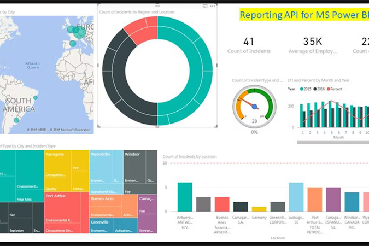This screenshot has width=369, height=246.
Task: Select the orange Port Arthur bar
Action: coord(315,200)
